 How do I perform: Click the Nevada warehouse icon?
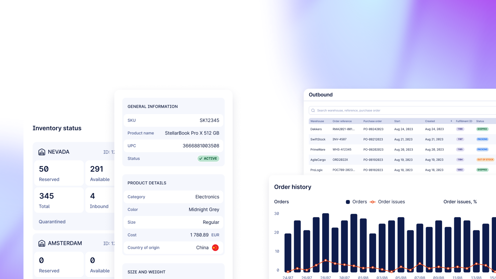pos(42,152)
